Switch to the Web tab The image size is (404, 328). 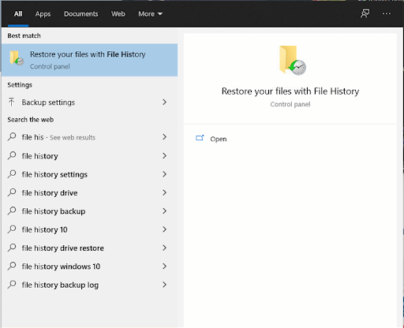click(118, 14)
